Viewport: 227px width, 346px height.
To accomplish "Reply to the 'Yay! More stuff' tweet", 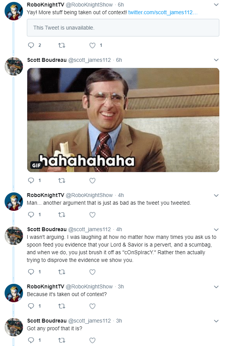I will pyautogui.click(x=31, y=45).
